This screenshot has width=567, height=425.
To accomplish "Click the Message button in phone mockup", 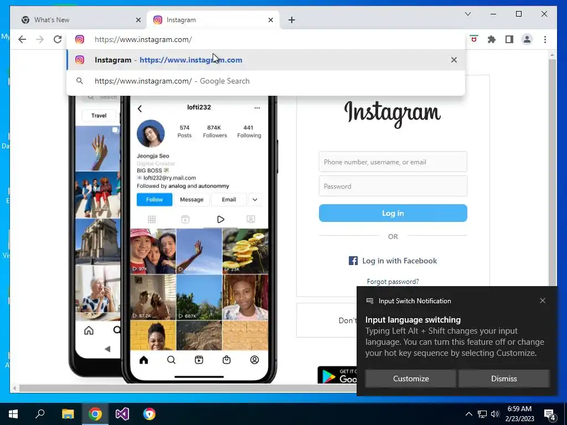I will point(192,199).
